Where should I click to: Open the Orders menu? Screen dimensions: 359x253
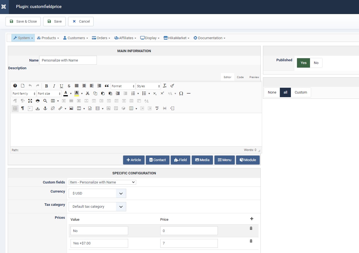coord(101,38)
